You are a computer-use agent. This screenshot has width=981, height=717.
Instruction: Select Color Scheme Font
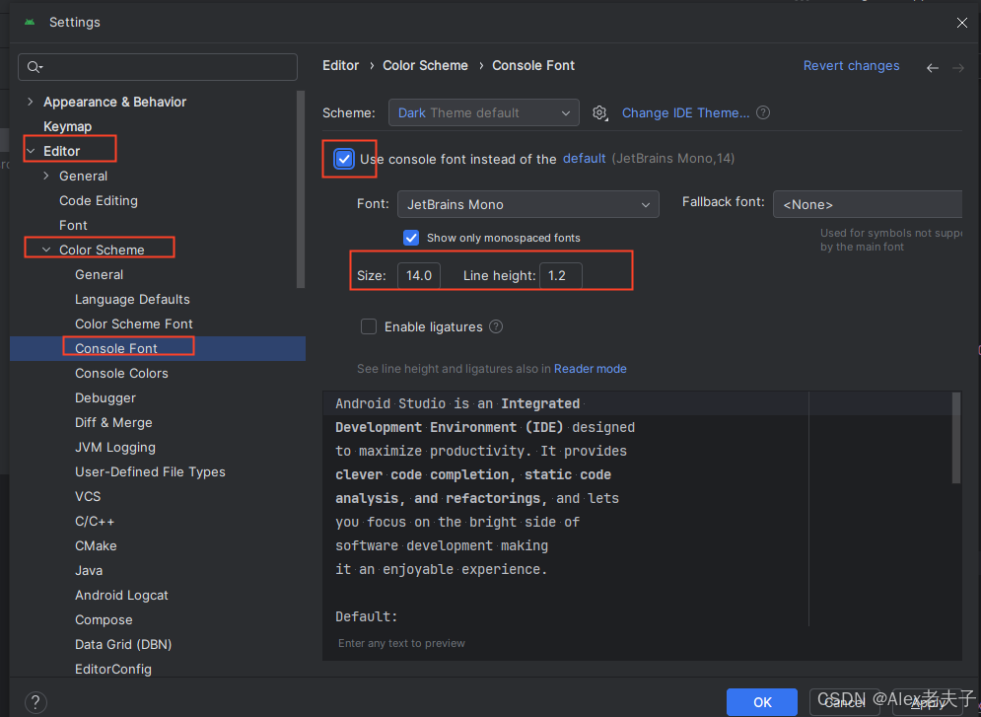[x=134, y=324]
